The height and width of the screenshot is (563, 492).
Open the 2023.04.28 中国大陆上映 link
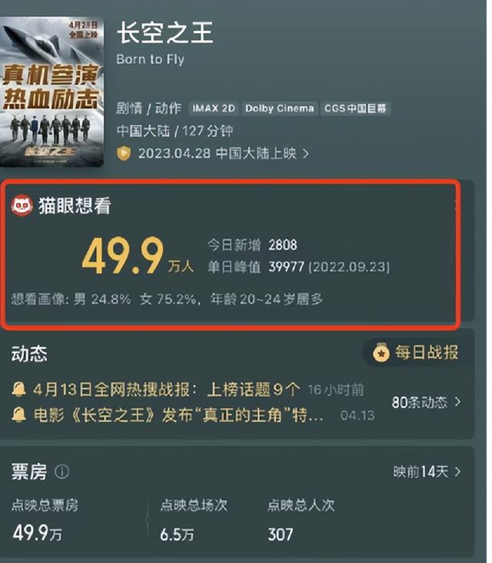218,154
